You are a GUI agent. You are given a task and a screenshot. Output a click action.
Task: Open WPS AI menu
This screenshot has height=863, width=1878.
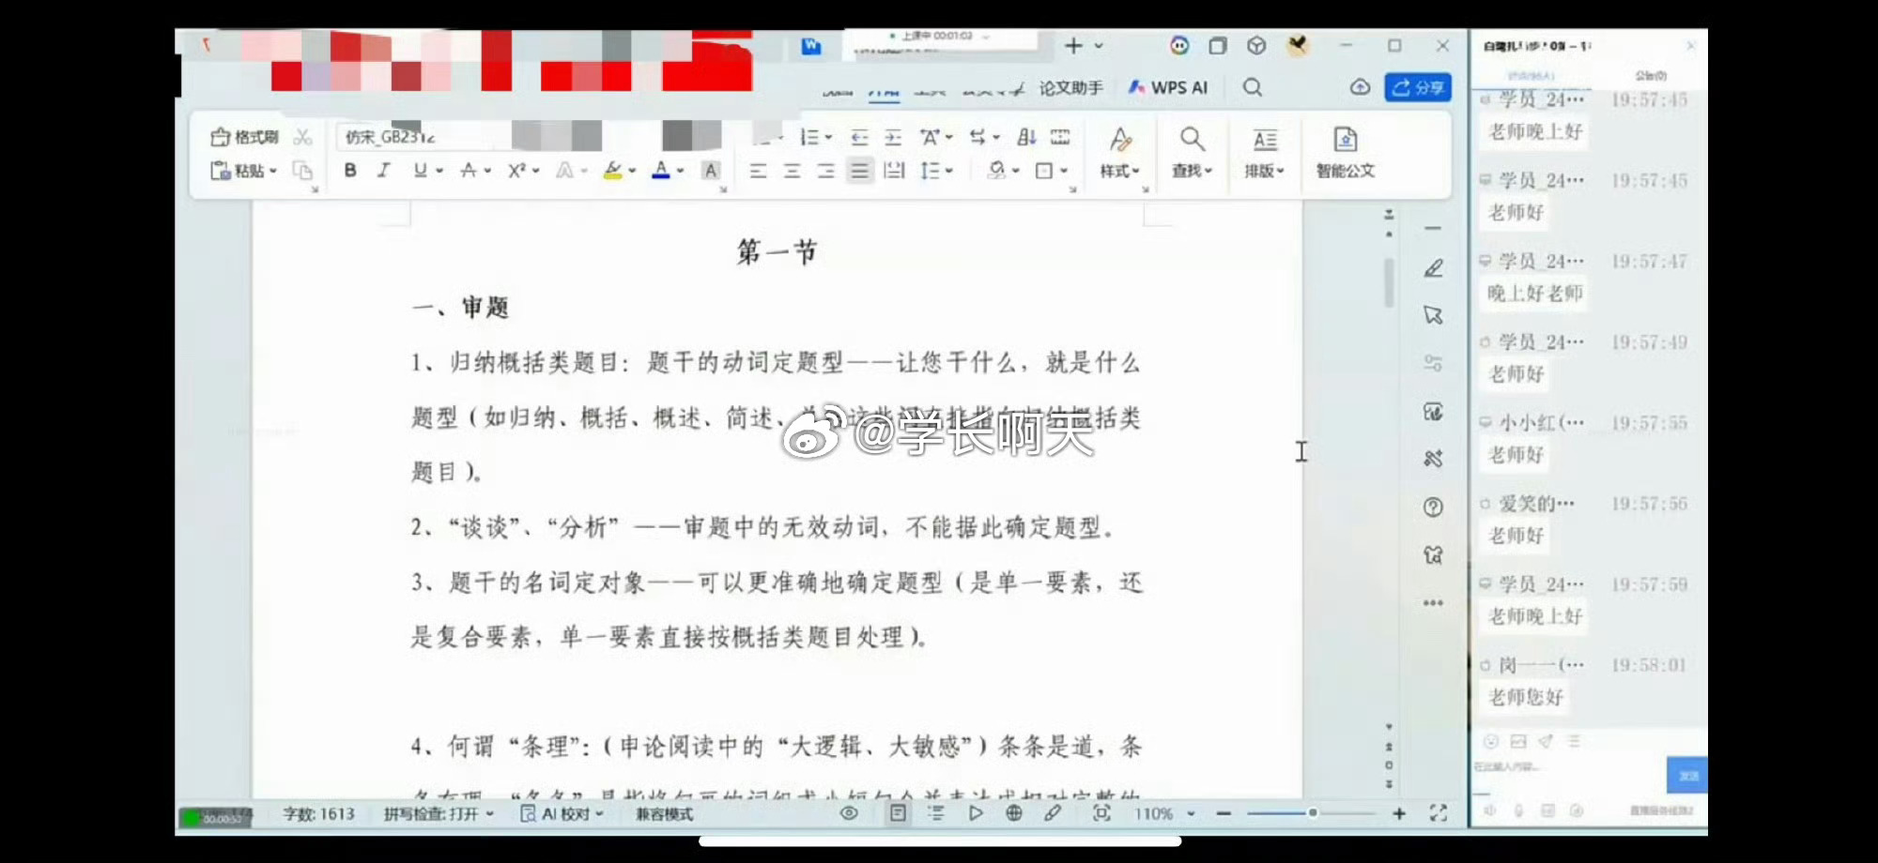[1168, 87]
